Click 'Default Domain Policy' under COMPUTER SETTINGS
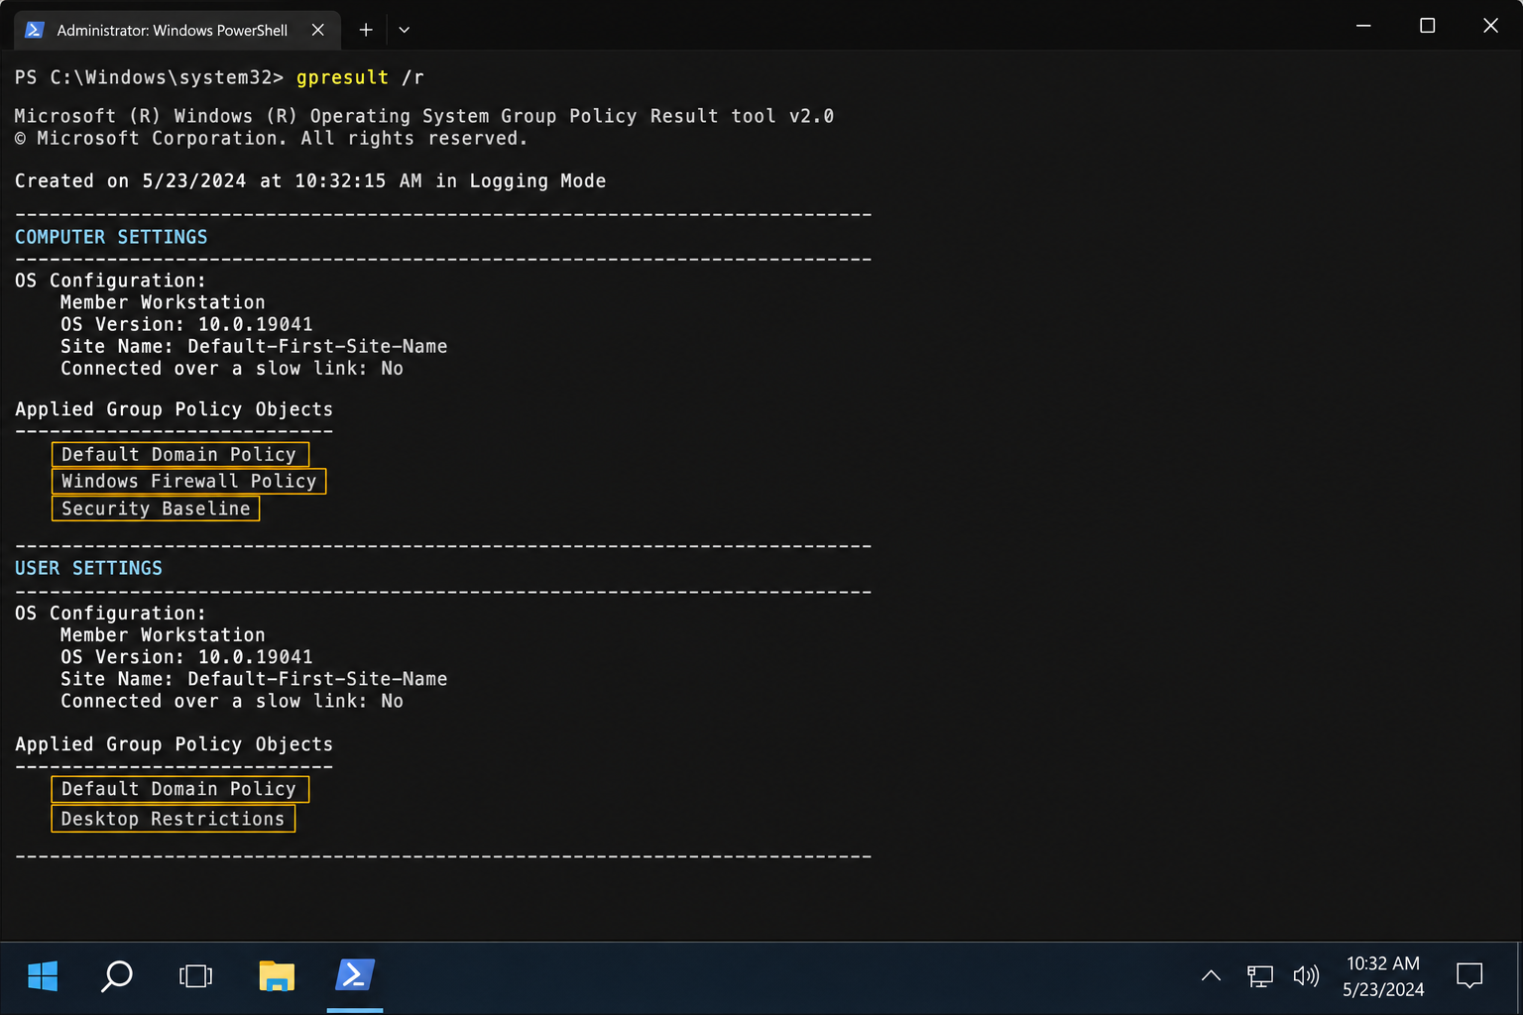Image resolution: width=1523 pixels, height=1015 pixels. click(x=179, y=454)
